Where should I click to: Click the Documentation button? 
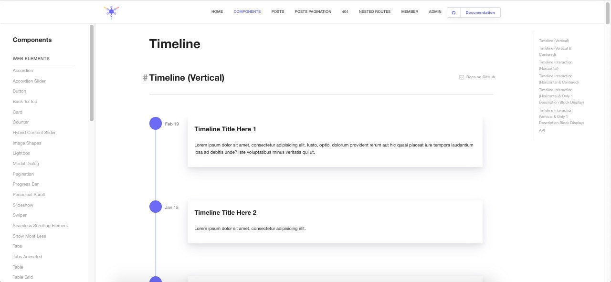click(480, 12)
